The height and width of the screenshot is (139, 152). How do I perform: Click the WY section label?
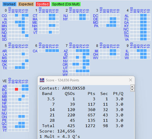pyautogui.click(x=65, y=75)
